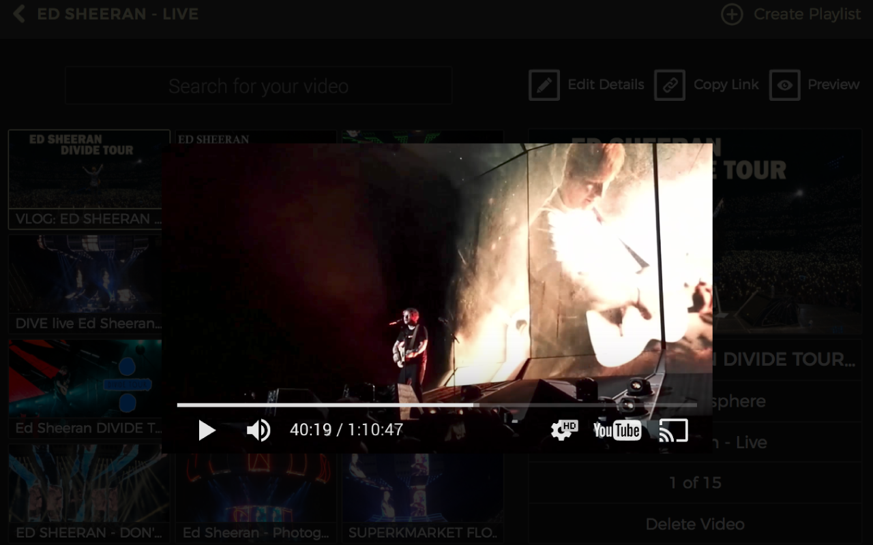Click the 40:19 / 1:10:47 time display
873x545 pixels.
pos(346,430)
